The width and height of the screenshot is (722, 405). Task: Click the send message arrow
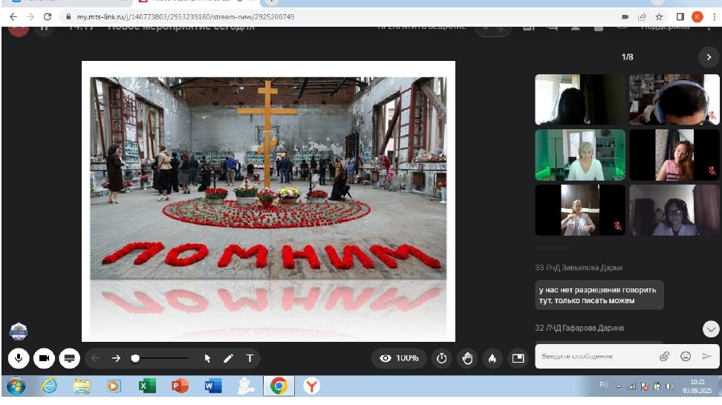point(706,356)
